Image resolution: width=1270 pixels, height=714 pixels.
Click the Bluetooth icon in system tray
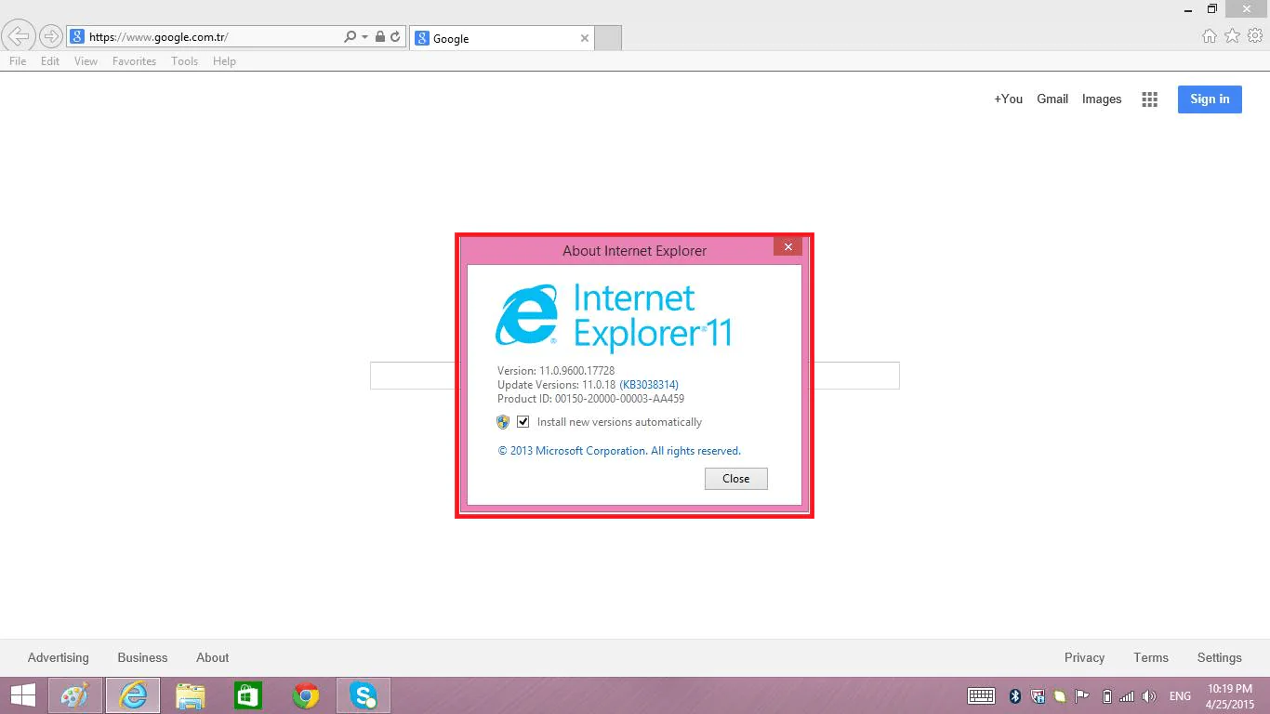[1013, 695]
